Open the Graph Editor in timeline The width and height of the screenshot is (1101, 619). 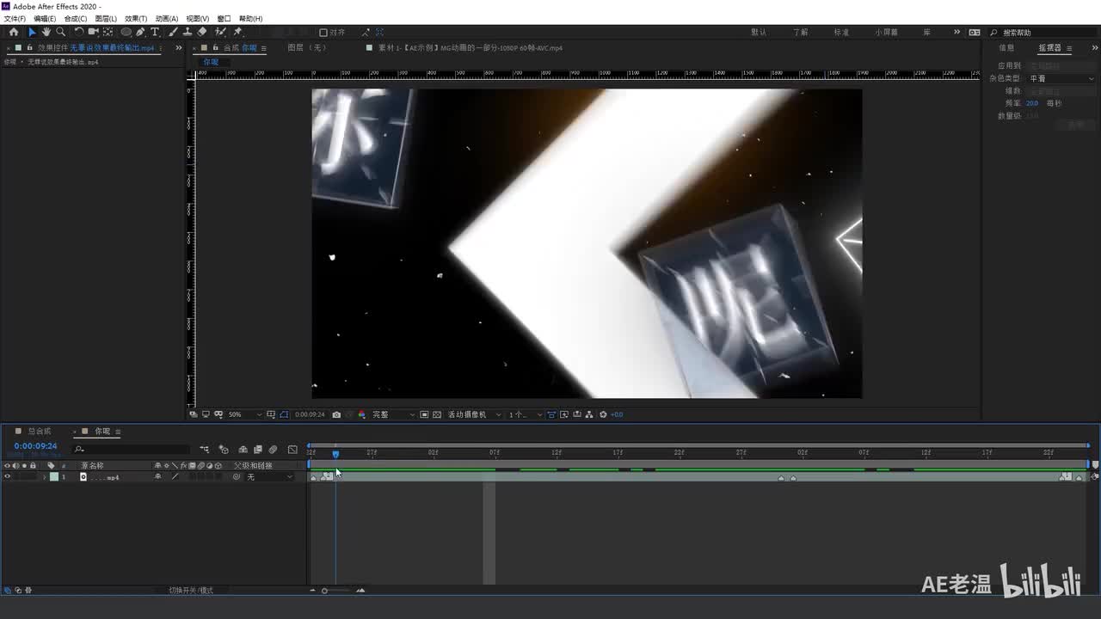pos(292,450)
